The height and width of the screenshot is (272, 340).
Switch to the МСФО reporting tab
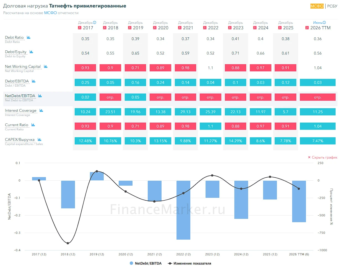317,6
